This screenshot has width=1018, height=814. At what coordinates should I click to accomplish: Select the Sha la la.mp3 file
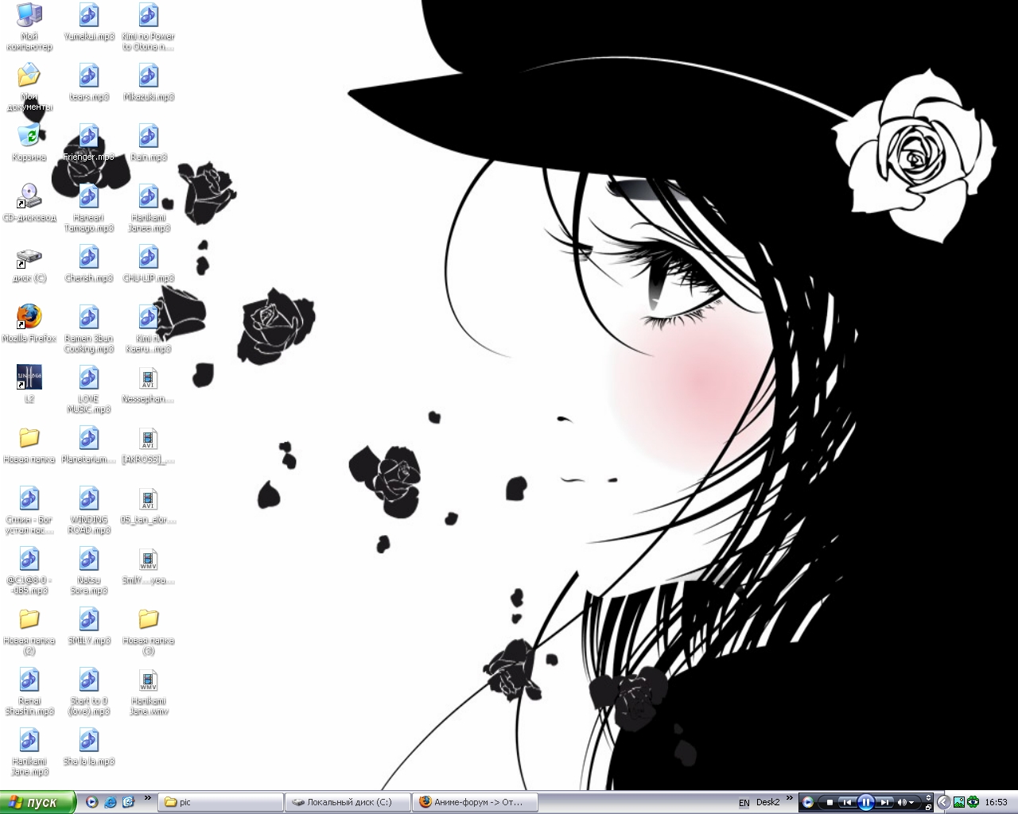point(89,746)
